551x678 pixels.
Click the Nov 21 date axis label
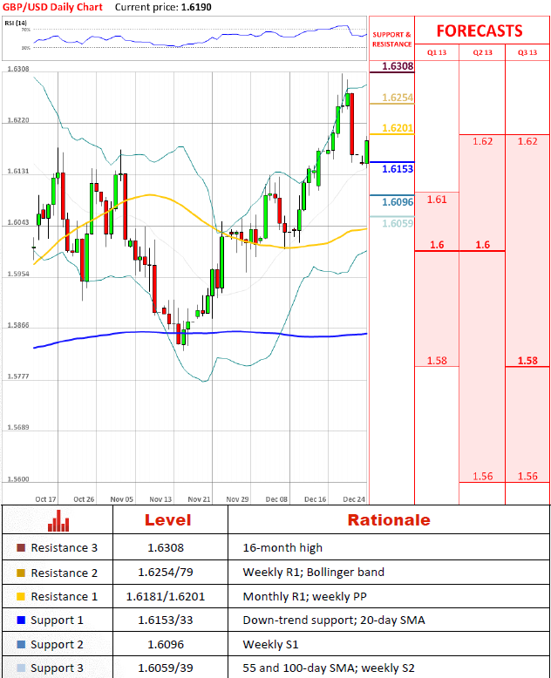pos(199,499)
